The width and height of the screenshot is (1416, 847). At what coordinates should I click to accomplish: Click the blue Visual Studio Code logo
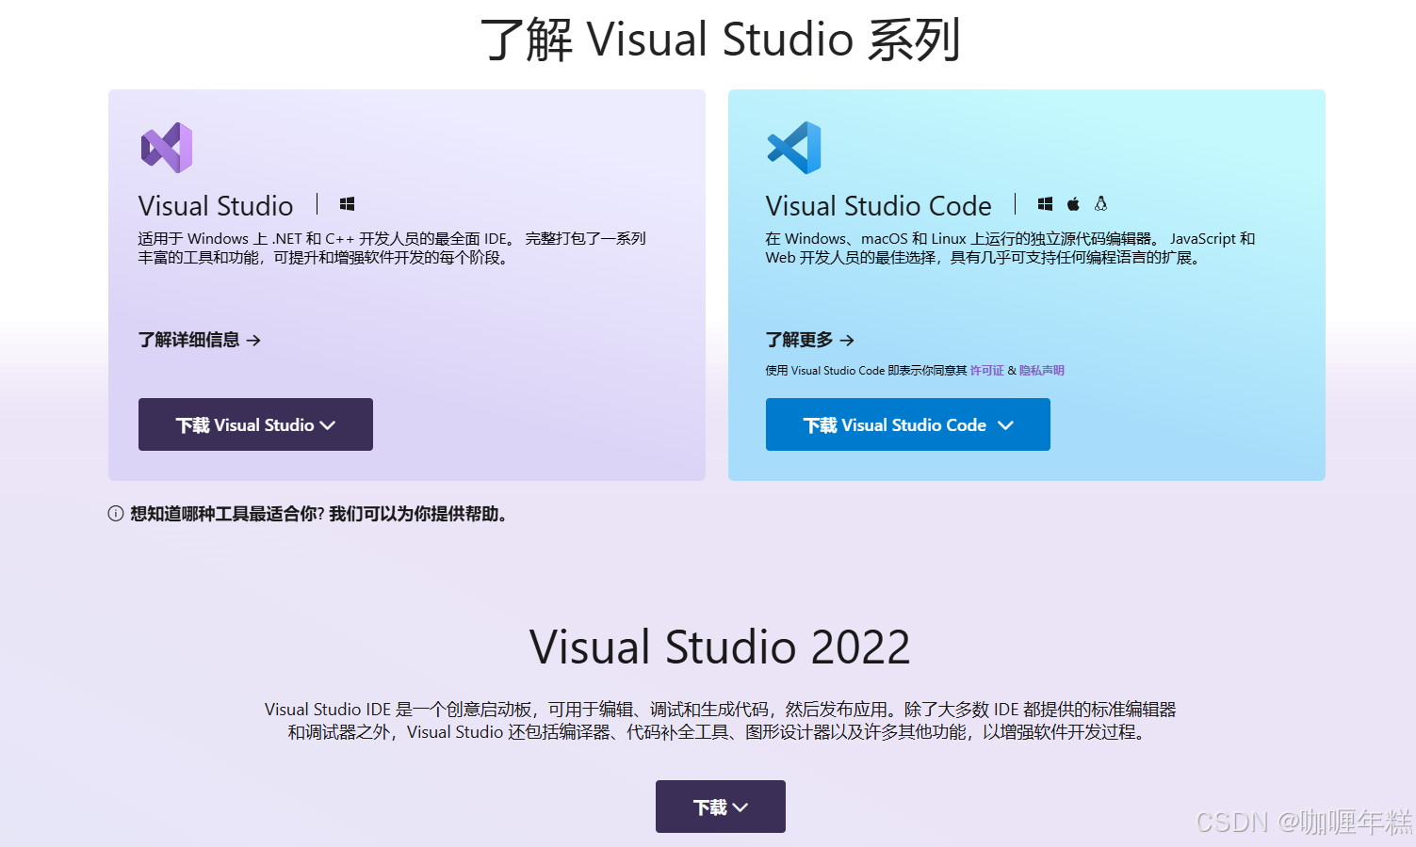tap(794, 148)
